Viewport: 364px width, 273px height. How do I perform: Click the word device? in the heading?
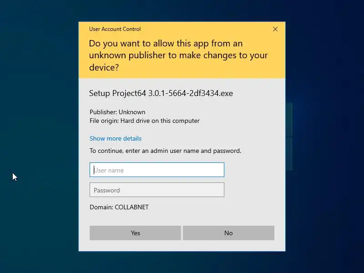(104, 67)
